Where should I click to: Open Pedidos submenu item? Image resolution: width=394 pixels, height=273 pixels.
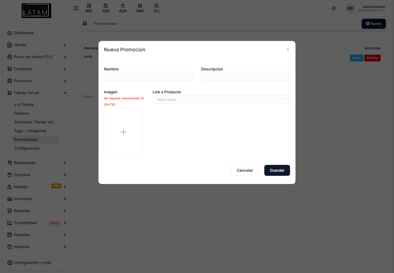pyautogui.click(x=21, y=113)
